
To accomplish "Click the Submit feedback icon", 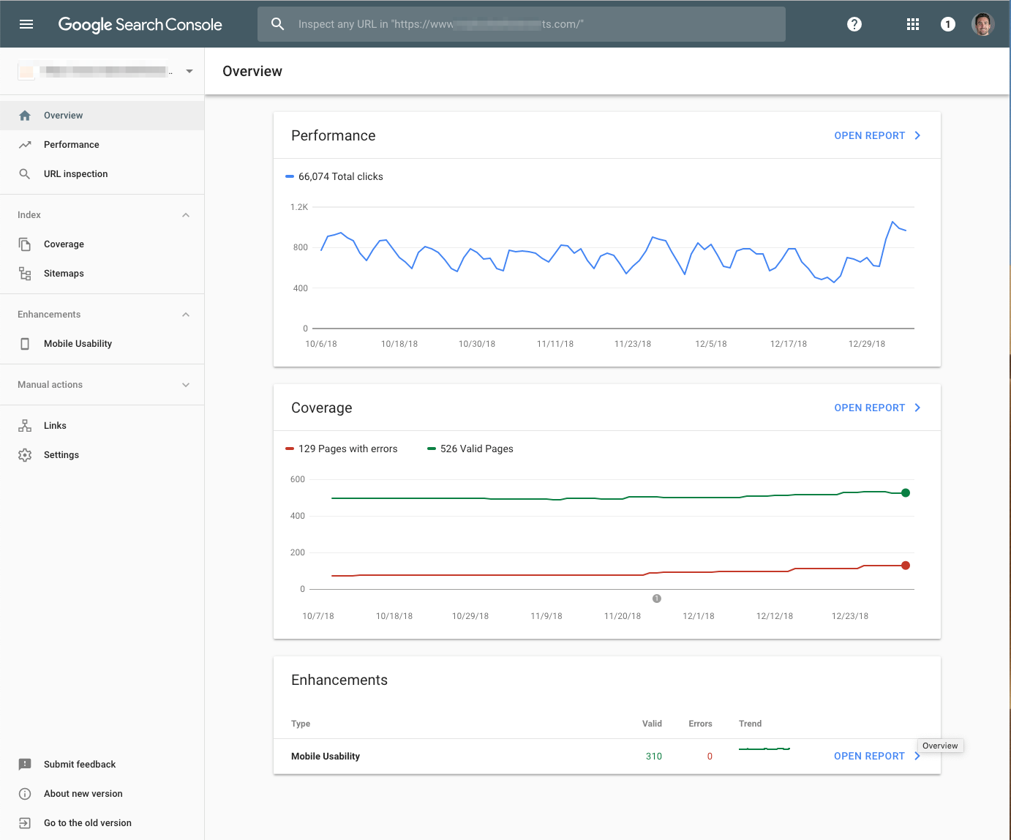I will [25, 765].
